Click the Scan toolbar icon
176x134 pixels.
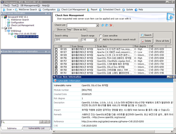pos(4,10)
